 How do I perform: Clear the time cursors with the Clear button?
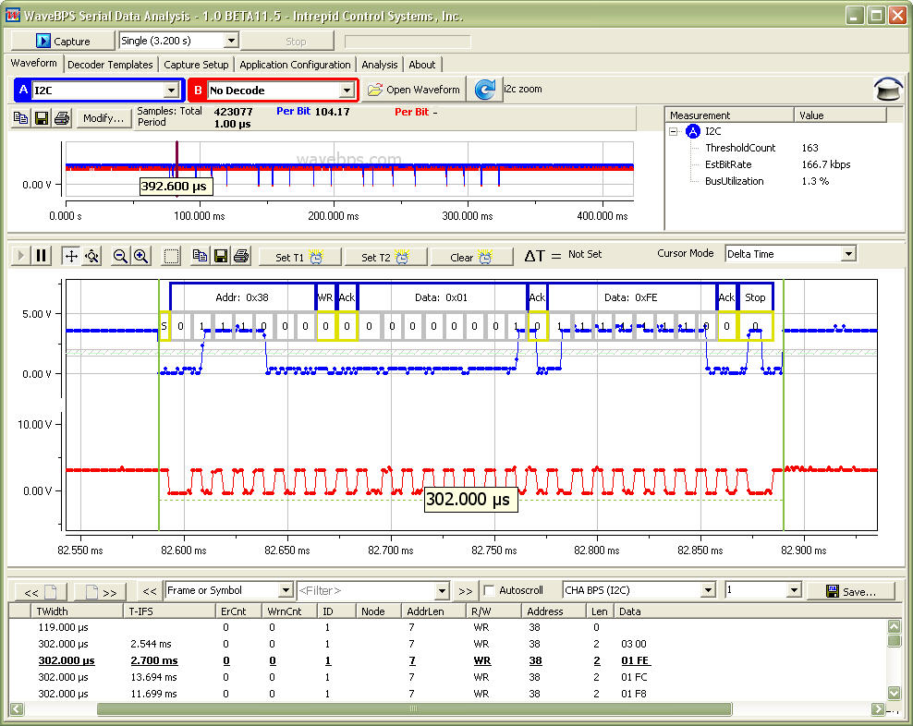(471, 257)
